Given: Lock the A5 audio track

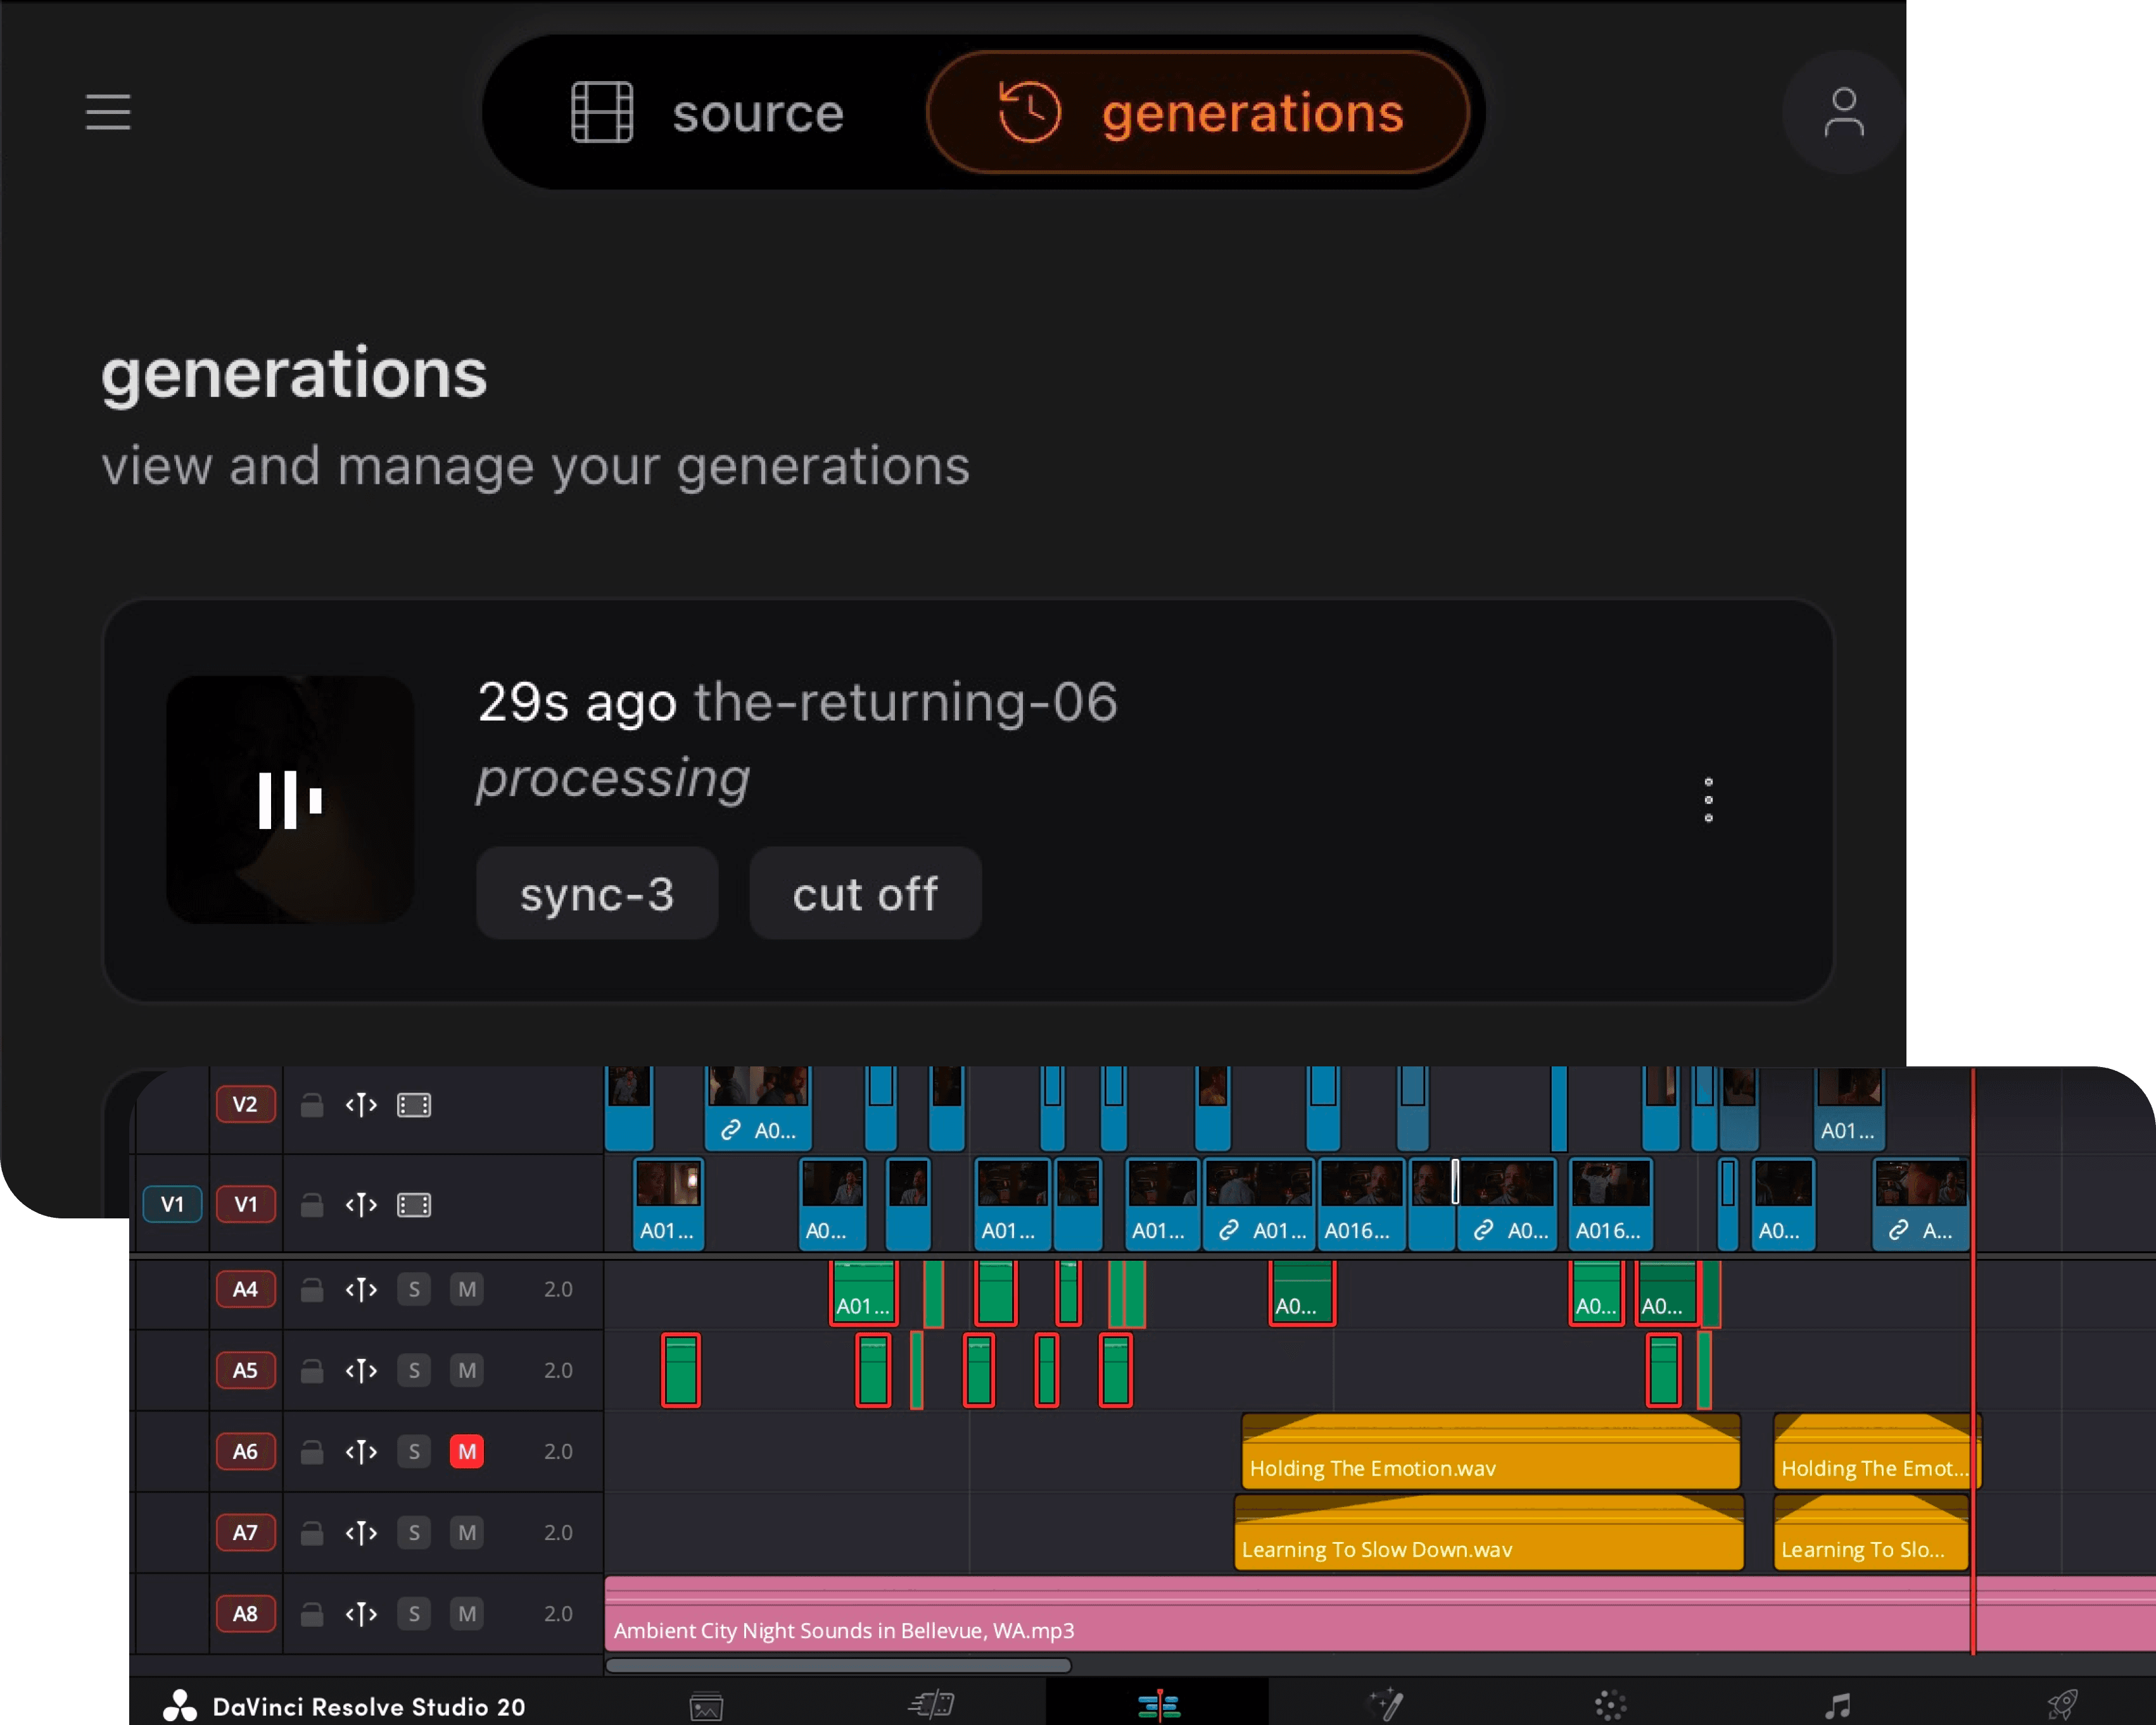Looking at the screenshot, I should point(312,1371).
